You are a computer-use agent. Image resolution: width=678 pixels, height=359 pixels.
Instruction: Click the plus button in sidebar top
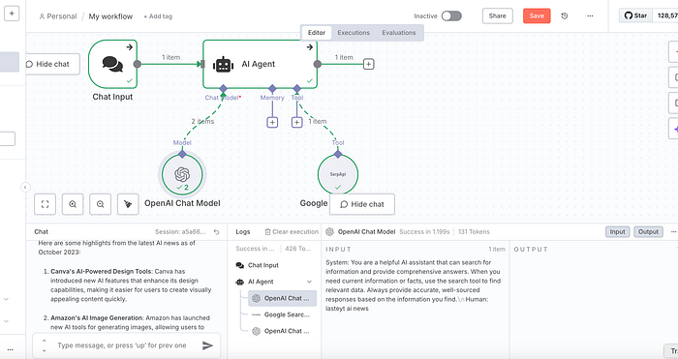click(x=12, y=14)
